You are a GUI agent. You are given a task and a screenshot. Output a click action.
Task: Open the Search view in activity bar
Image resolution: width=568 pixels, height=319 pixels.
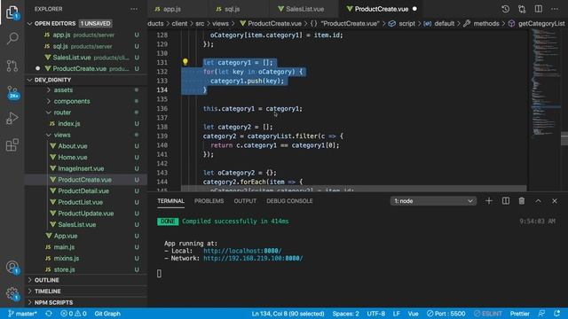pos(12,38)
